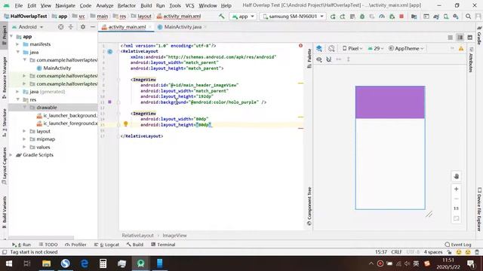Switch to Code-only editor view
483x271 pixels.
click(450, 38)
